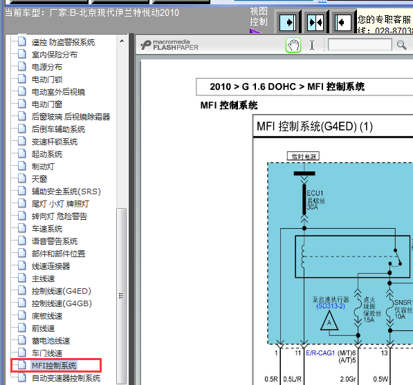Click the collapse-to-center view control button
Screen dimensions: 413x385
[315, 22]
